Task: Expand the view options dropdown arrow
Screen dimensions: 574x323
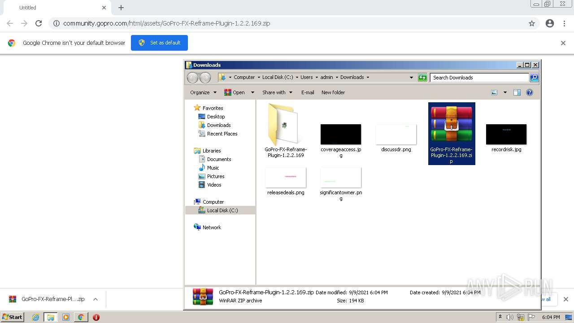Action: 505,92
